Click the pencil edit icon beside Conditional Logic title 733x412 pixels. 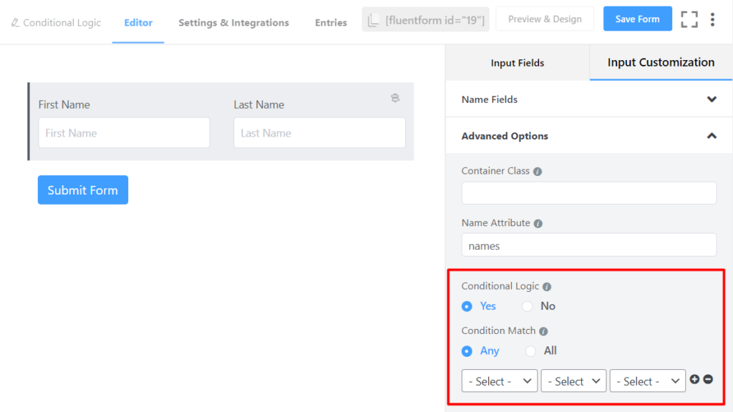pos(15,22)
